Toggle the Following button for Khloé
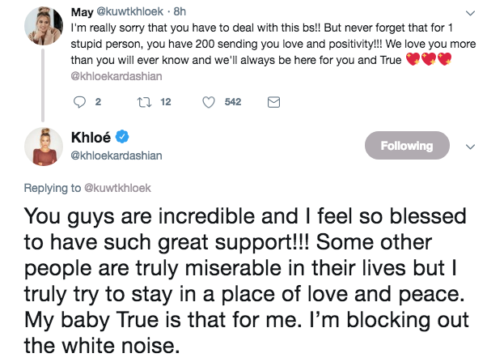This screenshot has height=362, width=487. (x=406, y=146)
